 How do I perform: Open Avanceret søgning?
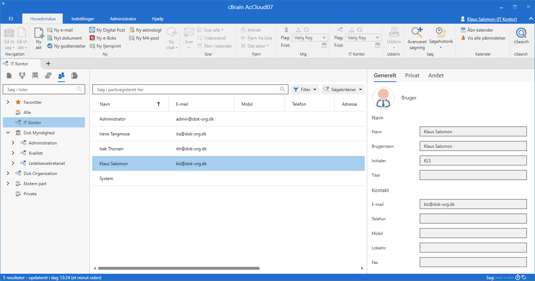416,38
